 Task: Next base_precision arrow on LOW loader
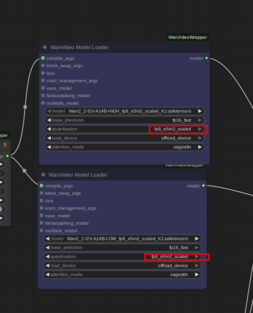point(197,248)
